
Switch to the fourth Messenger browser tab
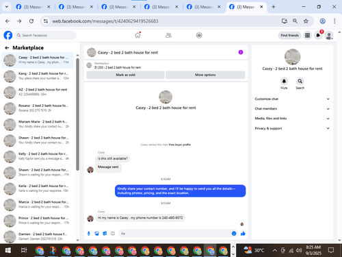pyautogui.click(x=161, y=7)
